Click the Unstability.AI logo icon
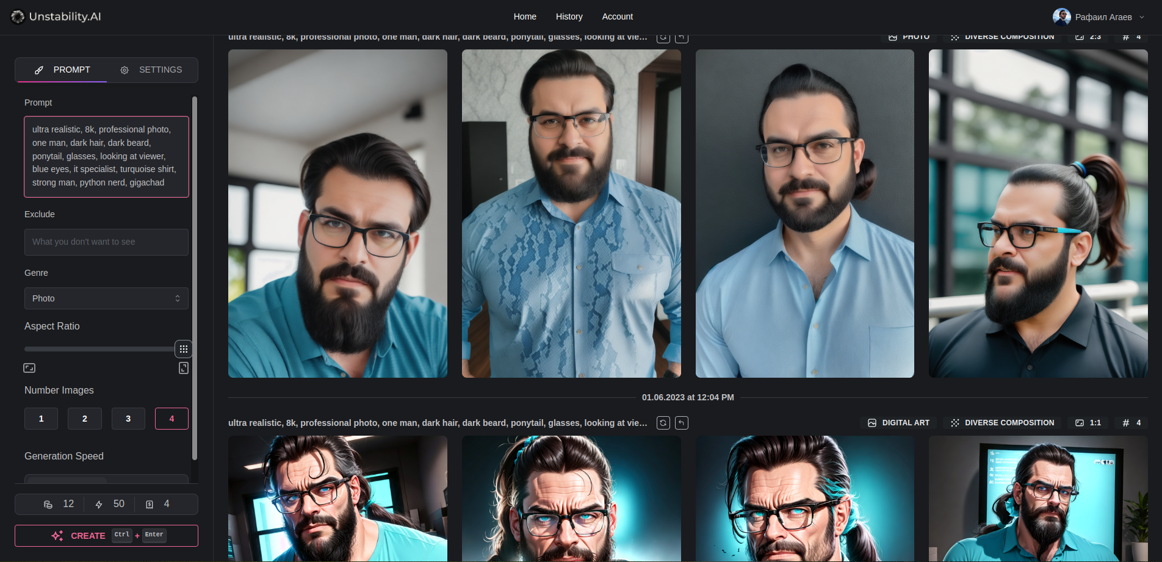 coord(18,17)
